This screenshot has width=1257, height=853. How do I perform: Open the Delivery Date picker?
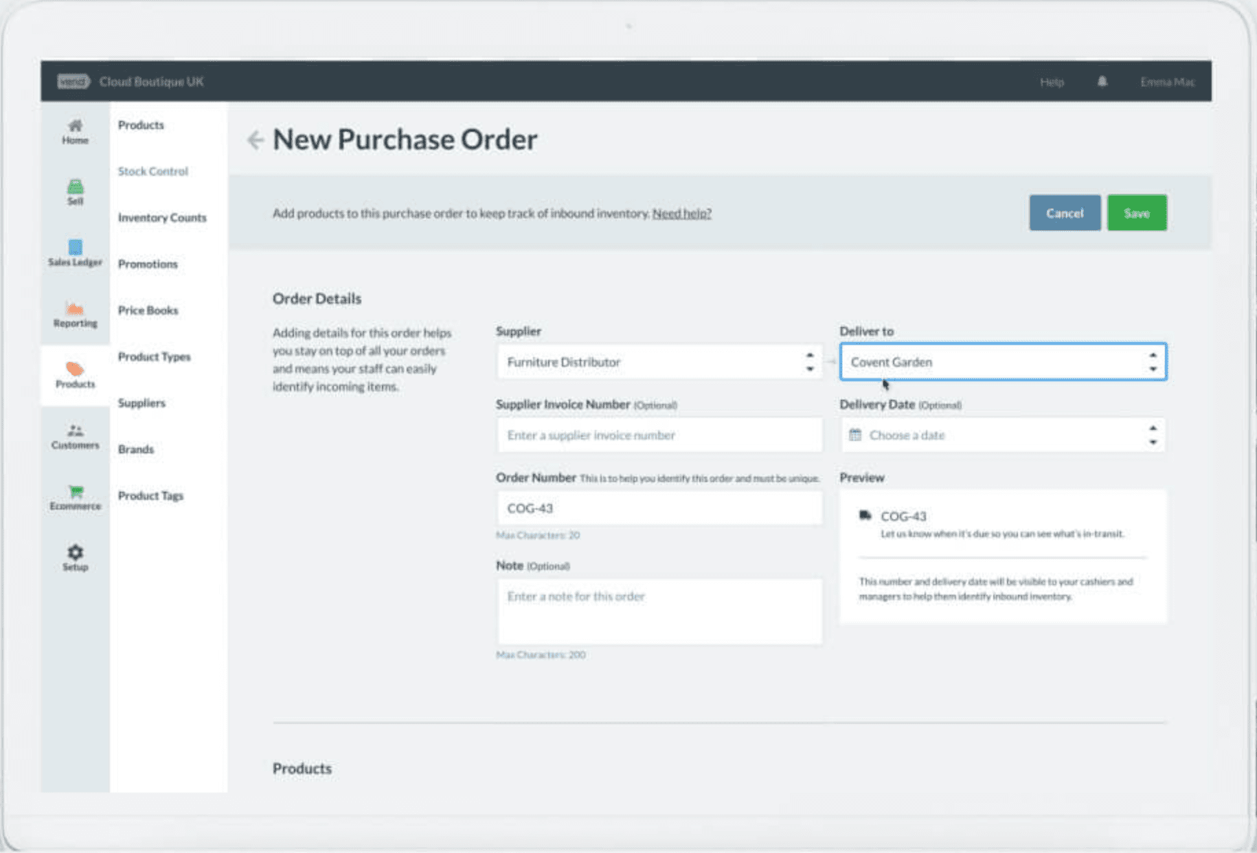coord(1003,435)
